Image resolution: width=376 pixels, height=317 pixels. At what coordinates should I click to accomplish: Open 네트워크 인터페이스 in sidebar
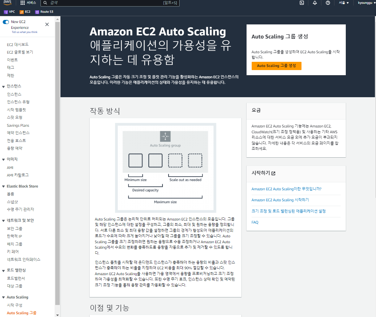coord(23,259)
